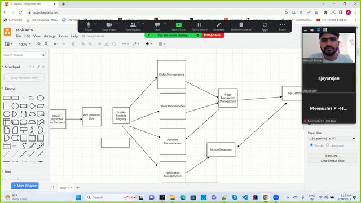Select the cylinder shape in General
Image resolution: width=361 pixels, height=203 pixels.
(24, 114)
